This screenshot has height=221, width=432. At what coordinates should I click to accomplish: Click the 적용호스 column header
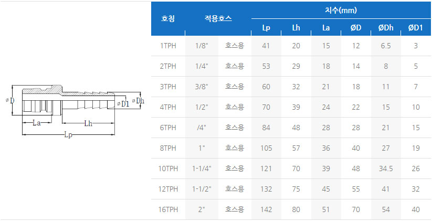[218, 18]
